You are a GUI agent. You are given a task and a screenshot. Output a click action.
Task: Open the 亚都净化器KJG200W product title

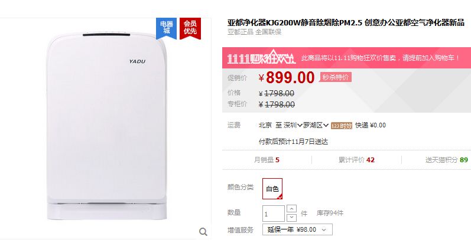point(346,23)
